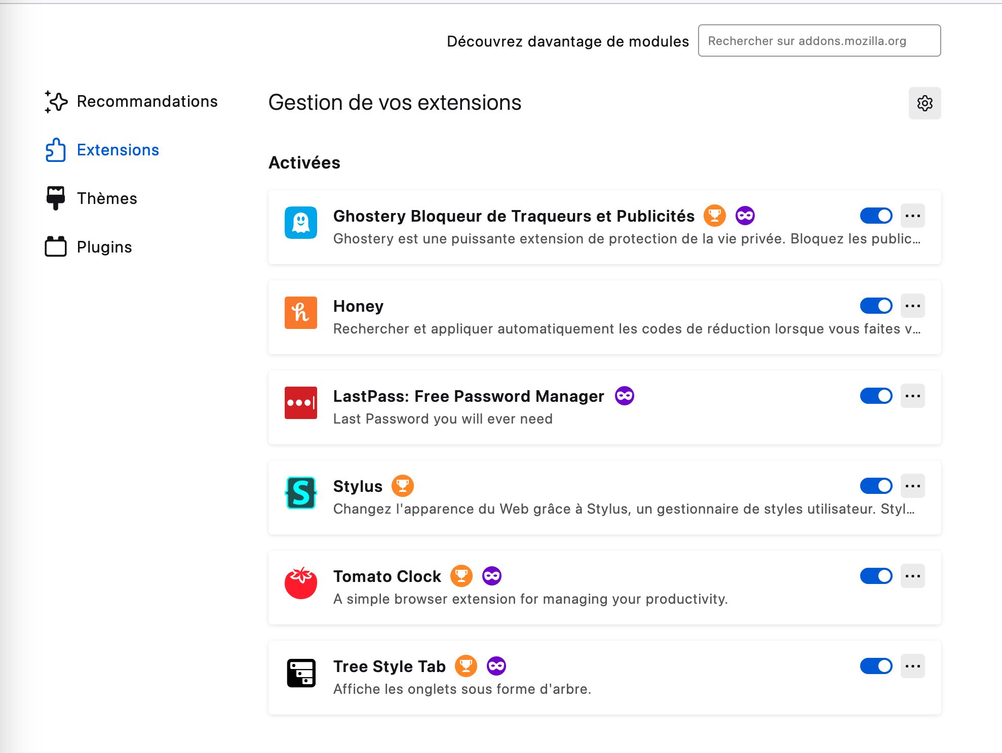Open Tree Style Tab more options menu
The image size is (1002, 753).
click(913, 666)
